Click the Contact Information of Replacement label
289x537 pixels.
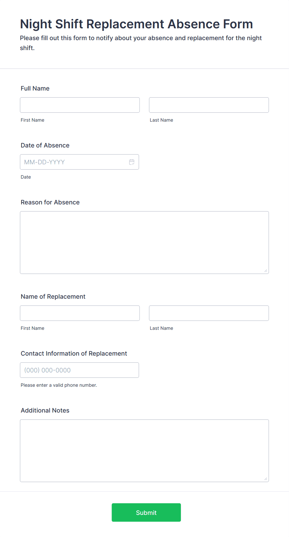tap(74, 353)
